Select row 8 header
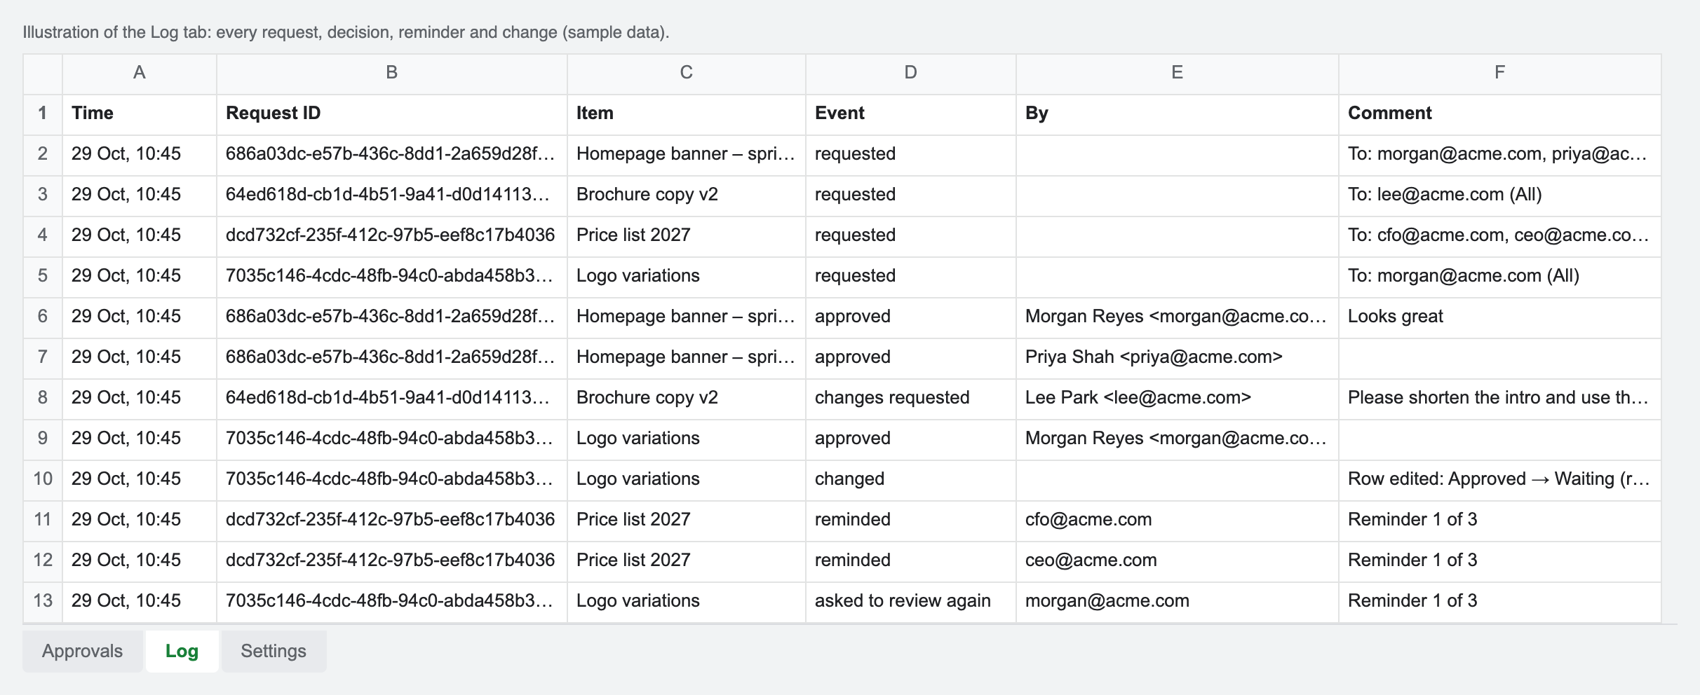This screenshot has height=695, width=1700. [43, 398]
